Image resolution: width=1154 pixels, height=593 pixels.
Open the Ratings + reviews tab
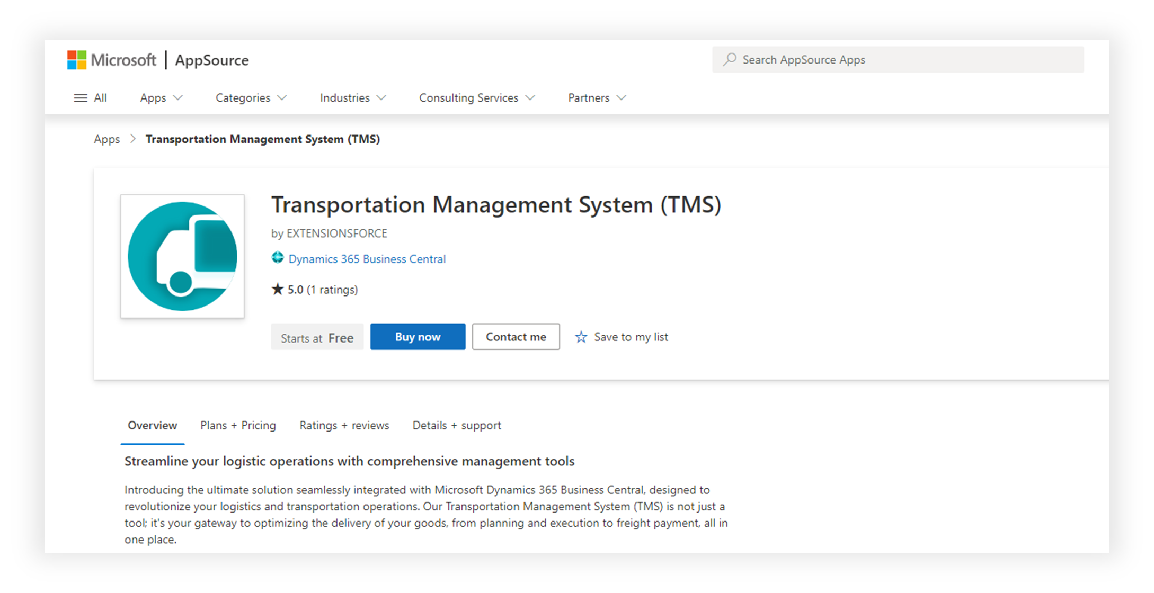pyautogui.click(x=344, y=425)
